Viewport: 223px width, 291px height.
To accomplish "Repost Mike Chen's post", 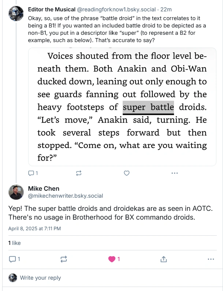I will click(63, 259).
